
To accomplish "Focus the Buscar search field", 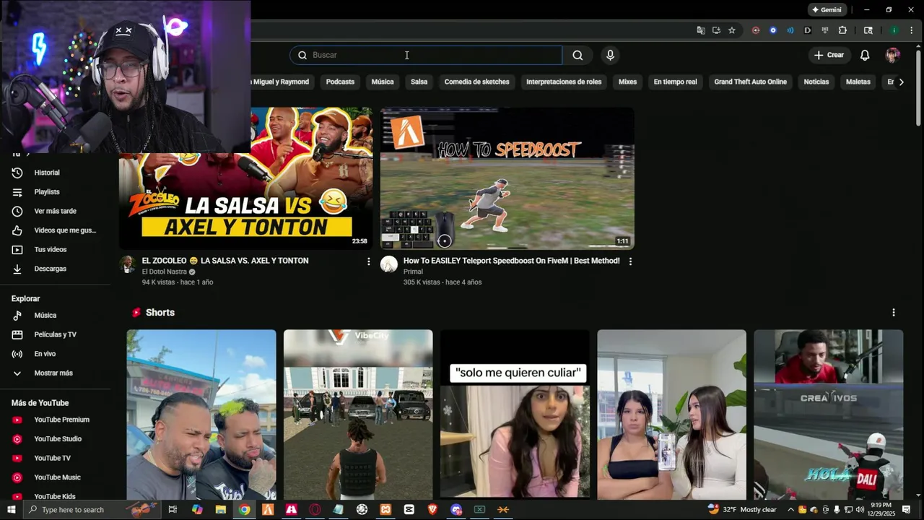I will 426,55.
